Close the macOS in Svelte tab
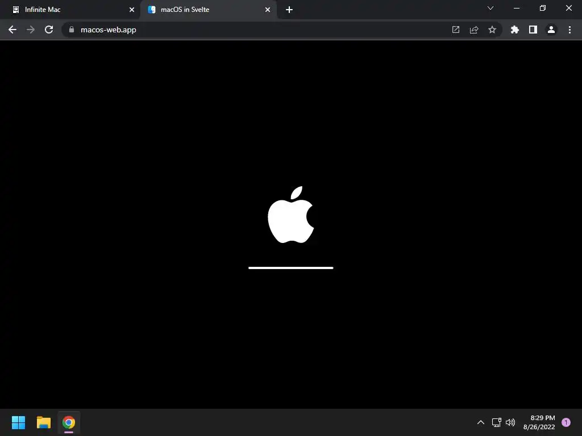 tap(268, 10)
